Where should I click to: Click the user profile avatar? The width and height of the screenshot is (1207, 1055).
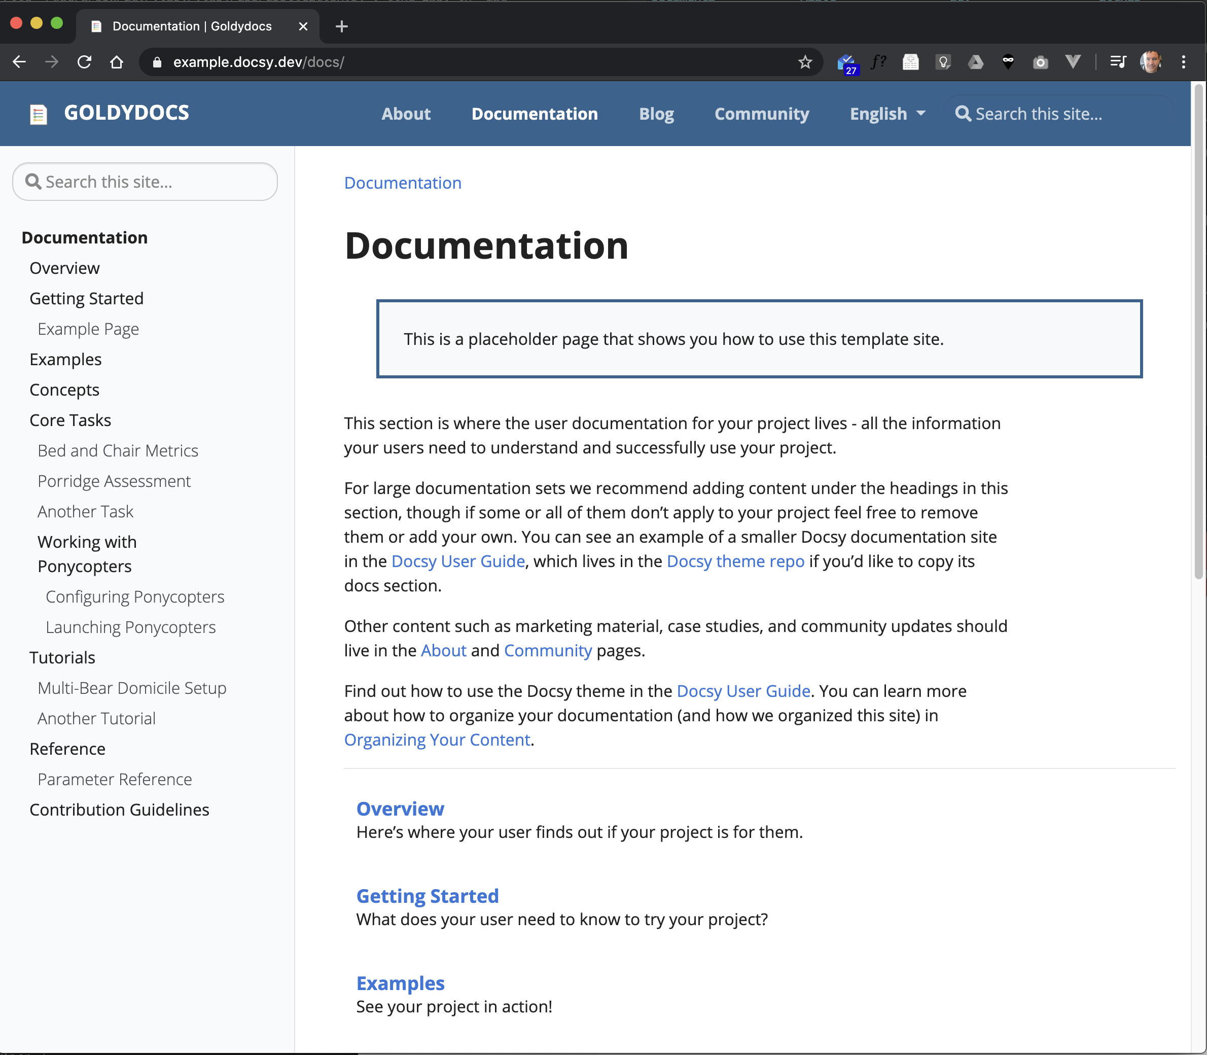[x=1151, y=62]
